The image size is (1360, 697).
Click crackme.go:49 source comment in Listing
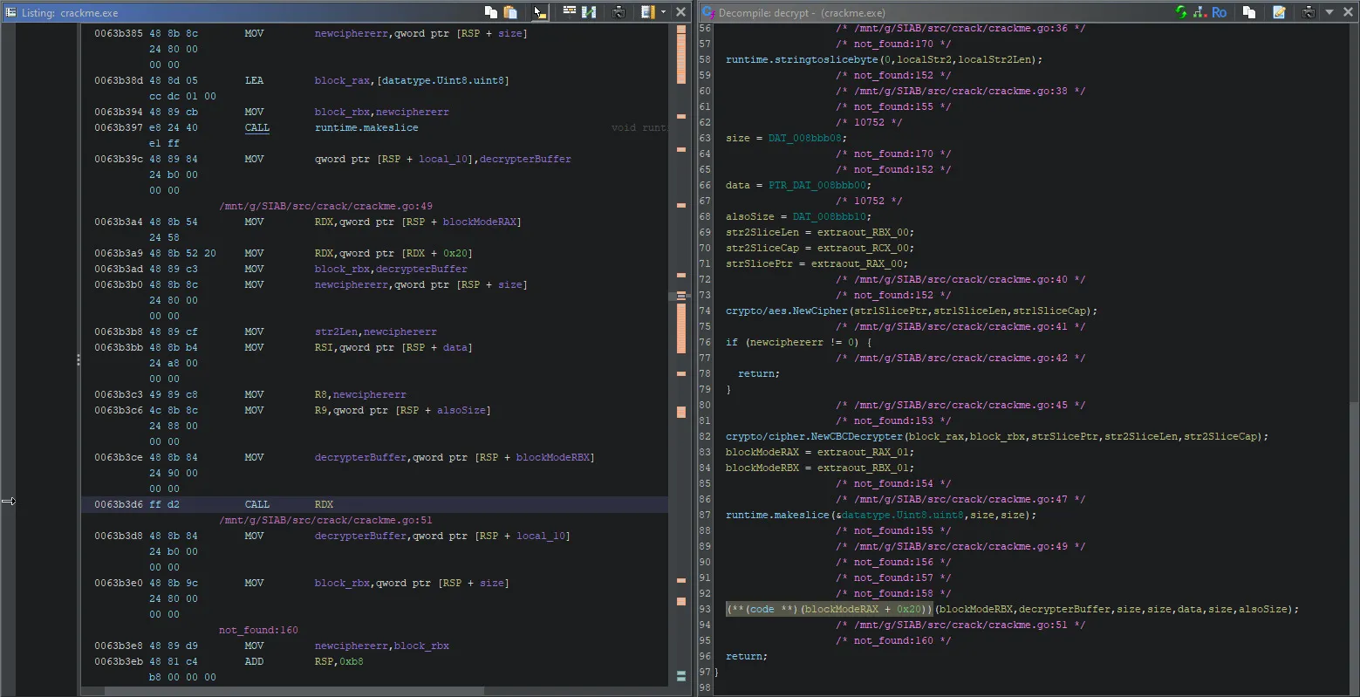(326, 206)
